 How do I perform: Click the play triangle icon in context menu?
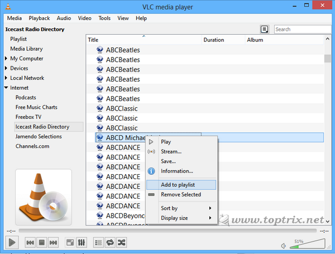tap(151, 142)
